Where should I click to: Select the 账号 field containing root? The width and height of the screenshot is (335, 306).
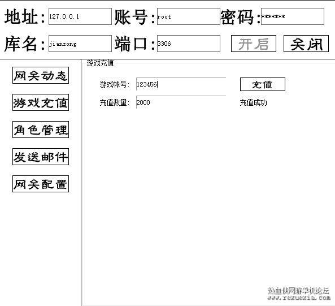coord(189,16)
